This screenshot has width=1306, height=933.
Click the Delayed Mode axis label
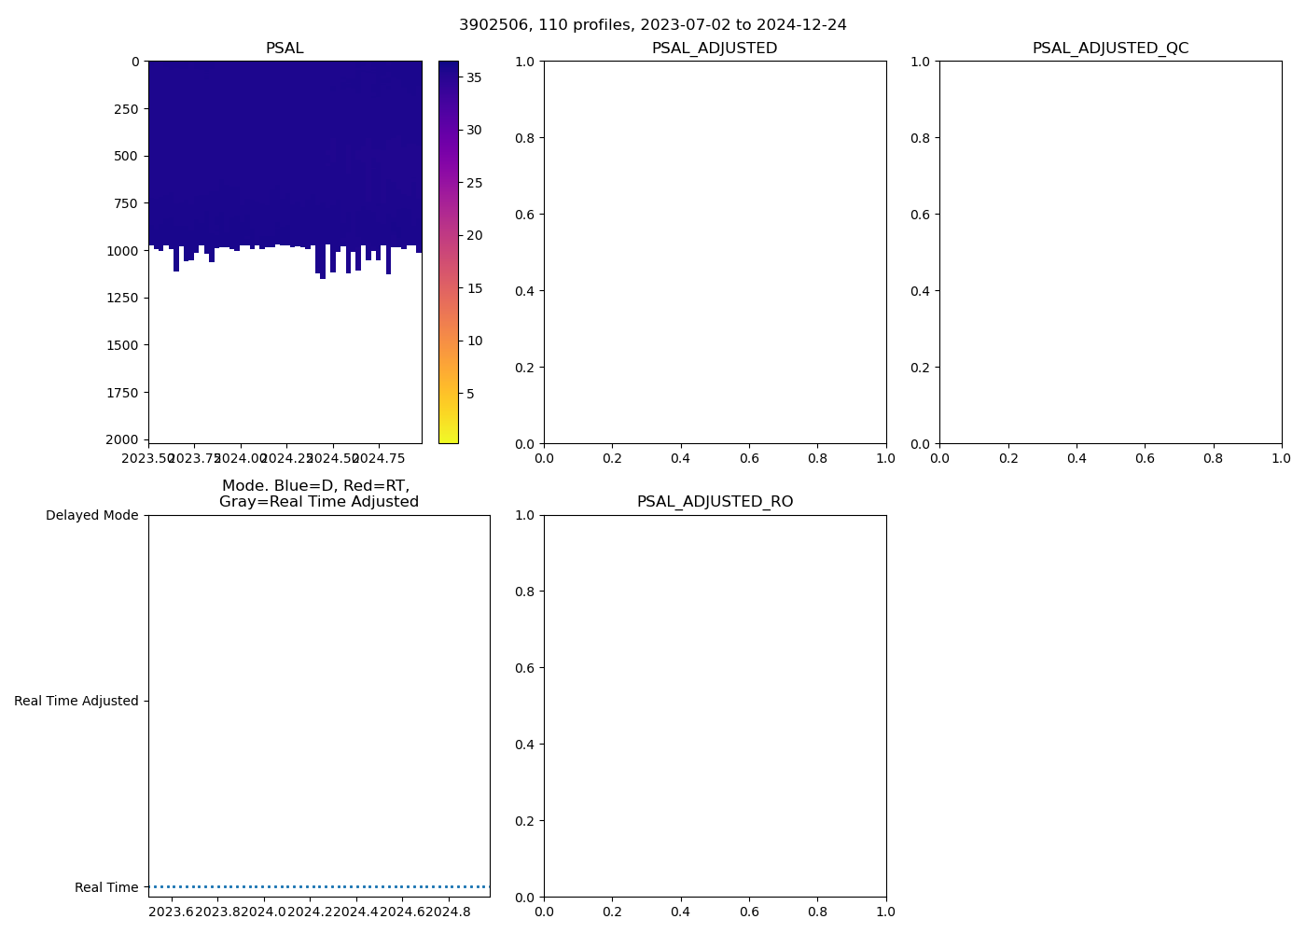91,515
